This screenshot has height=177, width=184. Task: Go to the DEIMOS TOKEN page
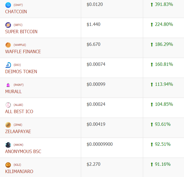click(21, 71)
